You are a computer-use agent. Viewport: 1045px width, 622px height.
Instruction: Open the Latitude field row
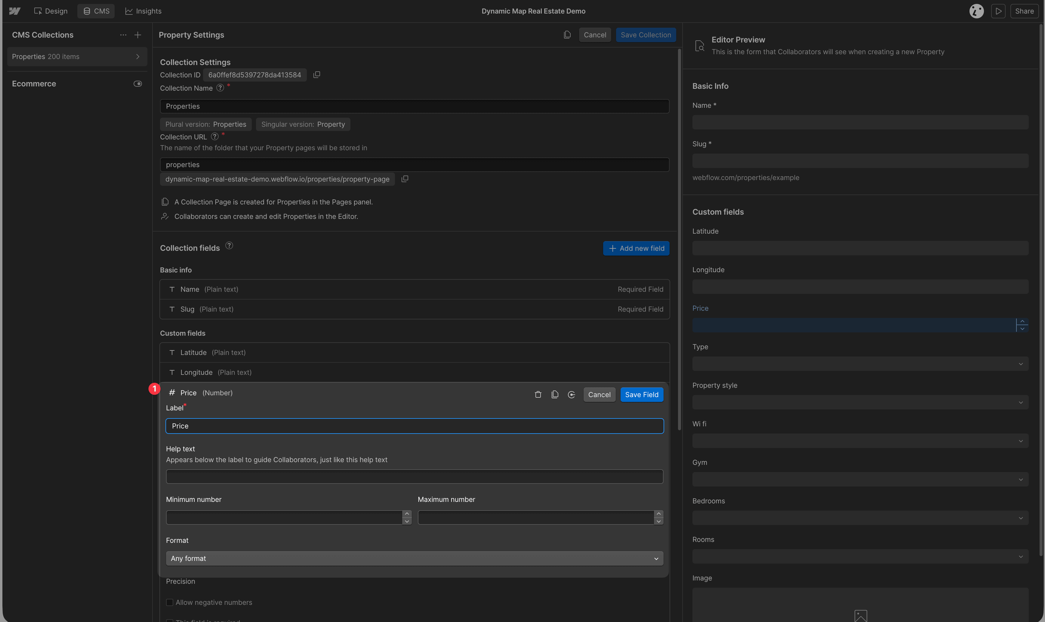[415, 353]
